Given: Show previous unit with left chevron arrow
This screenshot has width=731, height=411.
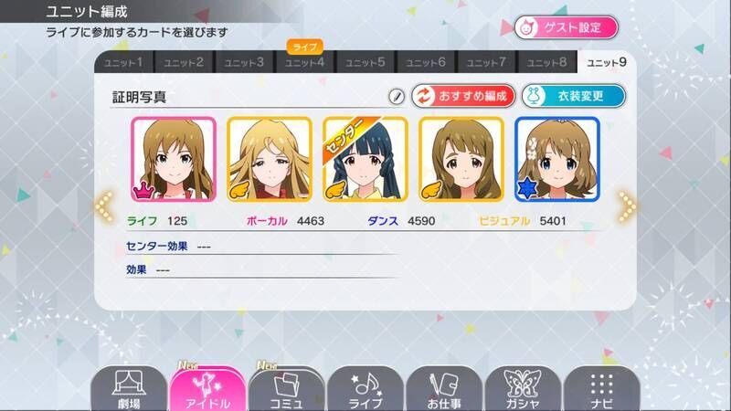Looking at the screenshot, I should 104,206.
